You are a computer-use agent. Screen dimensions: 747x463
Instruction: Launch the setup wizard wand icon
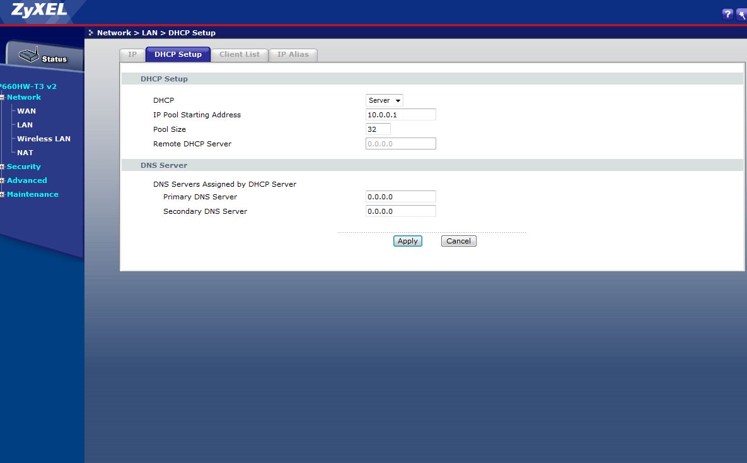coord(742,14)
